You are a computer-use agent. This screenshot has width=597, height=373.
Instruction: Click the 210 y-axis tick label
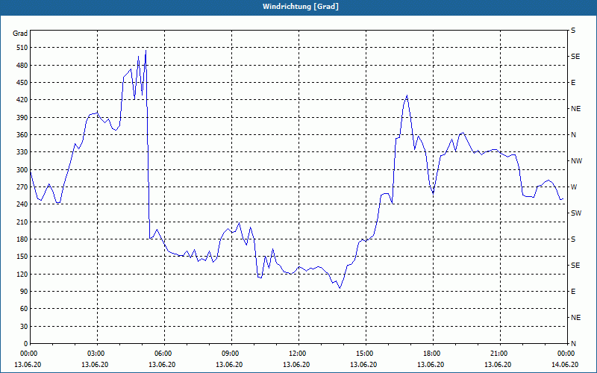point(22,222)
